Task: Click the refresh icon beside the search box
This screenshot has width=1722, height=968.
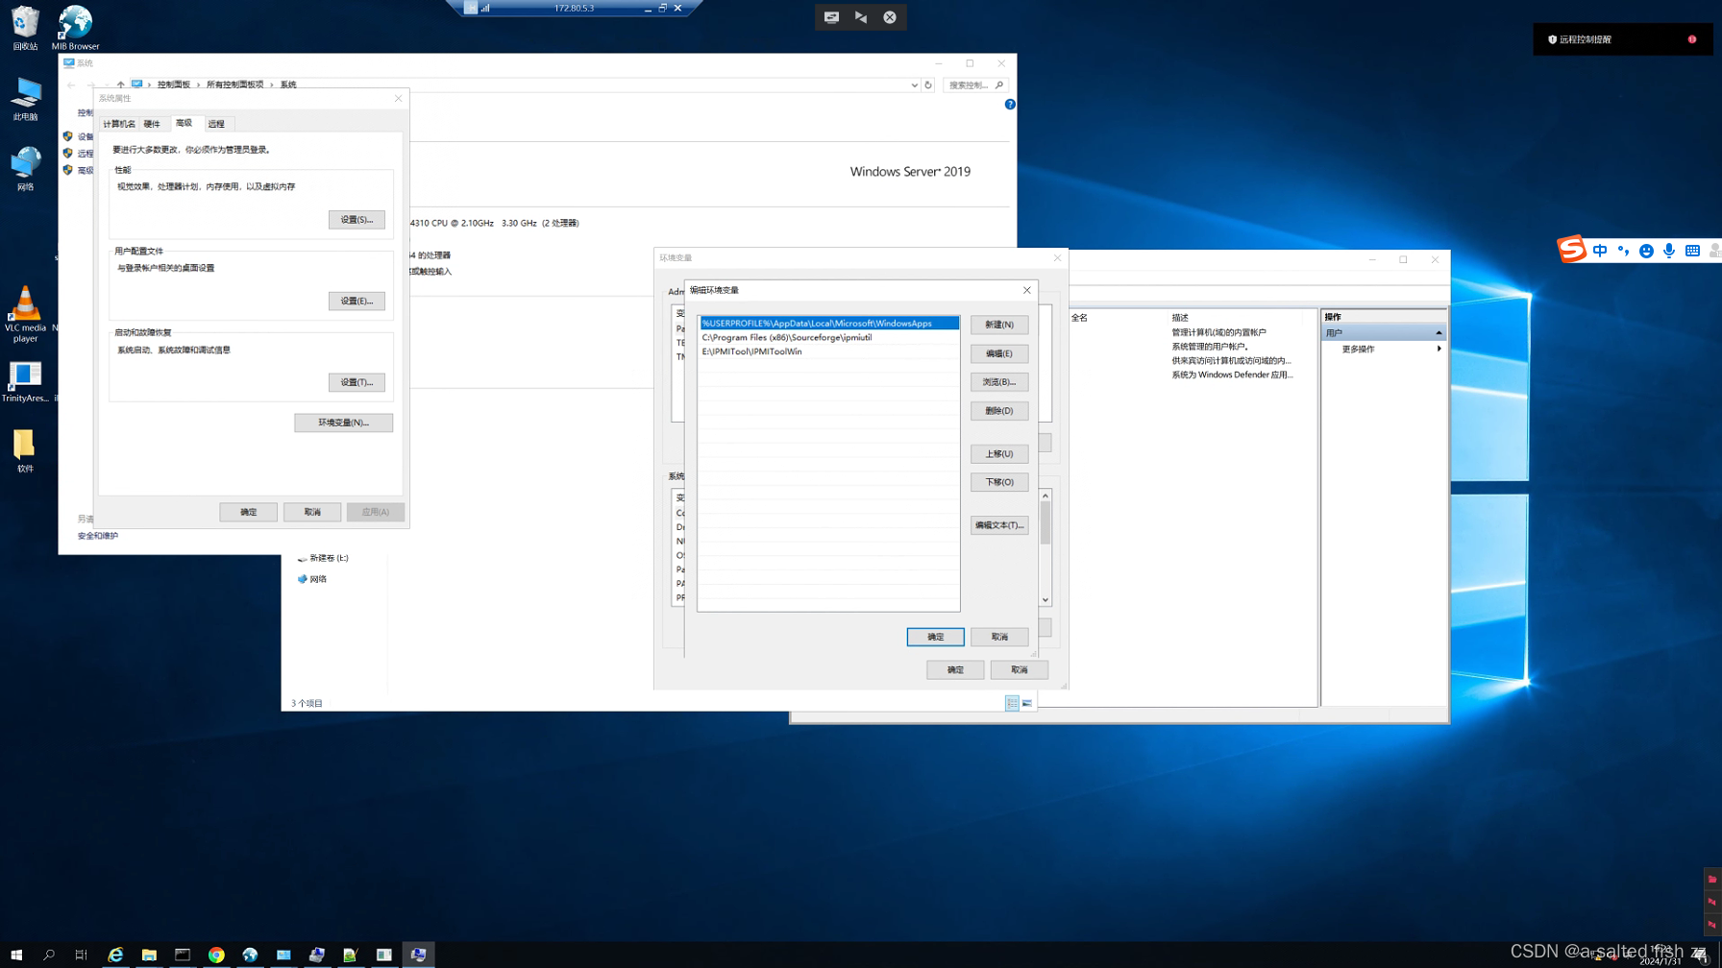Action: pyautogui.click(x=927, y=85)
